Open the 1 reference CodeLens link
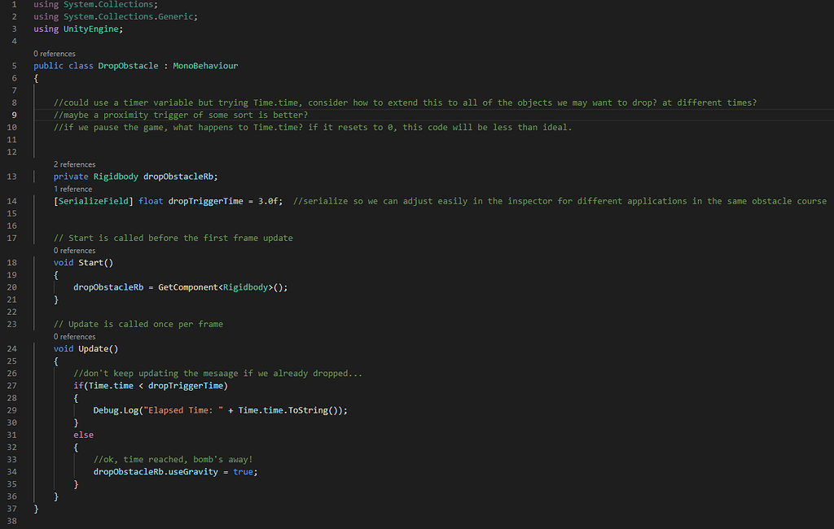The width and height of the screenshot is (834, 529). coord(72,189)
